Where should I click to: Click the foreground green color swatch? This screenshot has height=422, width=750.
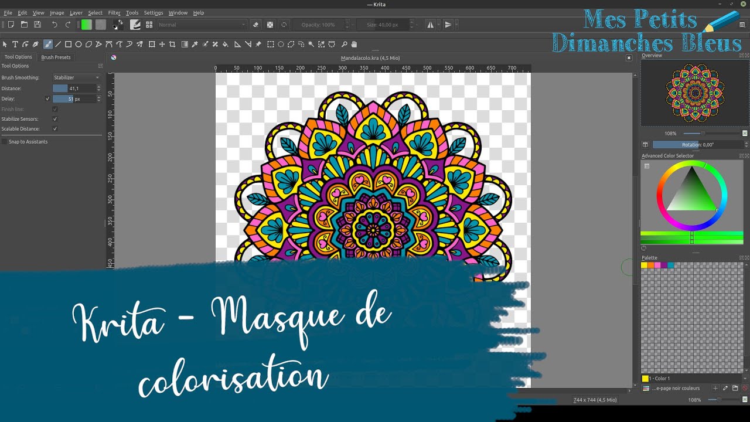(x=86, y=25)
